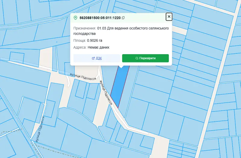241x158 pixels.
Task: Click horizontal вулиця Підолесся label near popup
Action: (x=83, y=76)
